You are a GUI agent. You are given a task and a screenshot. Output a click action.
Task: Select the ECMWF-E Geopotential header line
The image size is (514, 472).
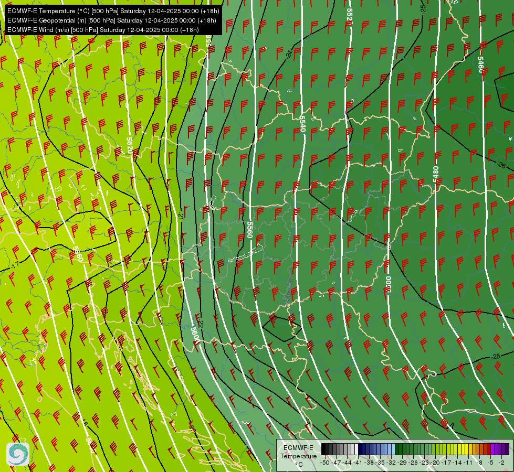[x=111, y=20]
